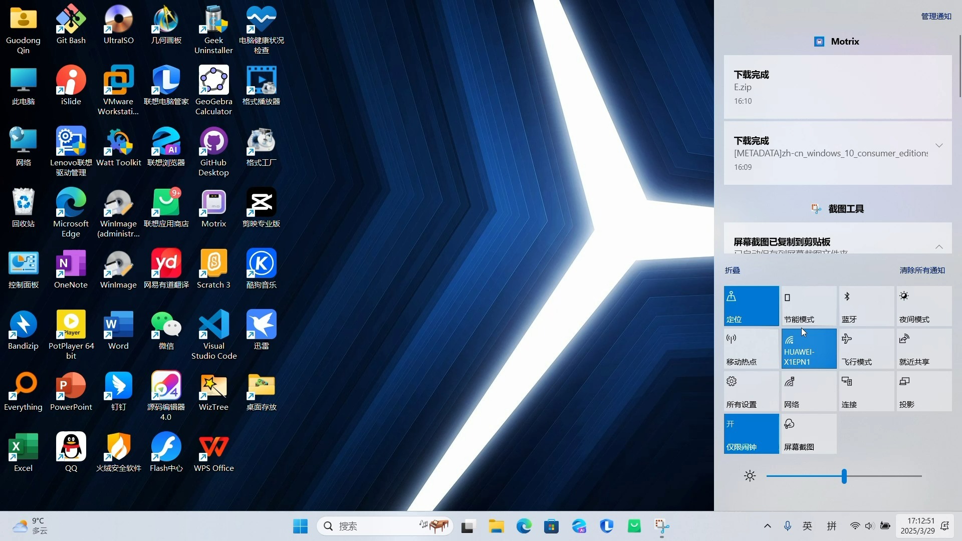Collapse quick settings via 折叠

click(732, 270)
